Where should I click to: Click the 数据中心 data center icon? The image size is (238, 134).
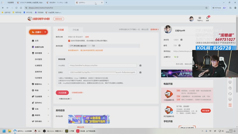pos(33,84)
